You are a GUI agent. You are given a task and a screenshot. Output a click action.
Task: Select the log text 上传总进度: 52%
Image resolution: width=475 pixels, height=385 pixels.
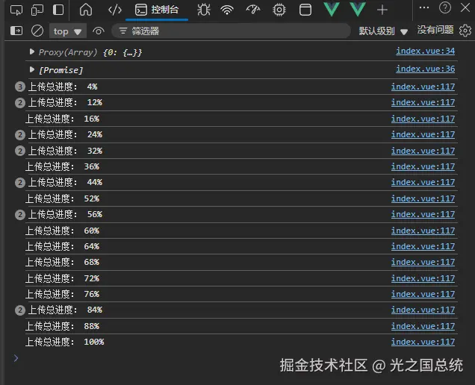coord(63,198)
